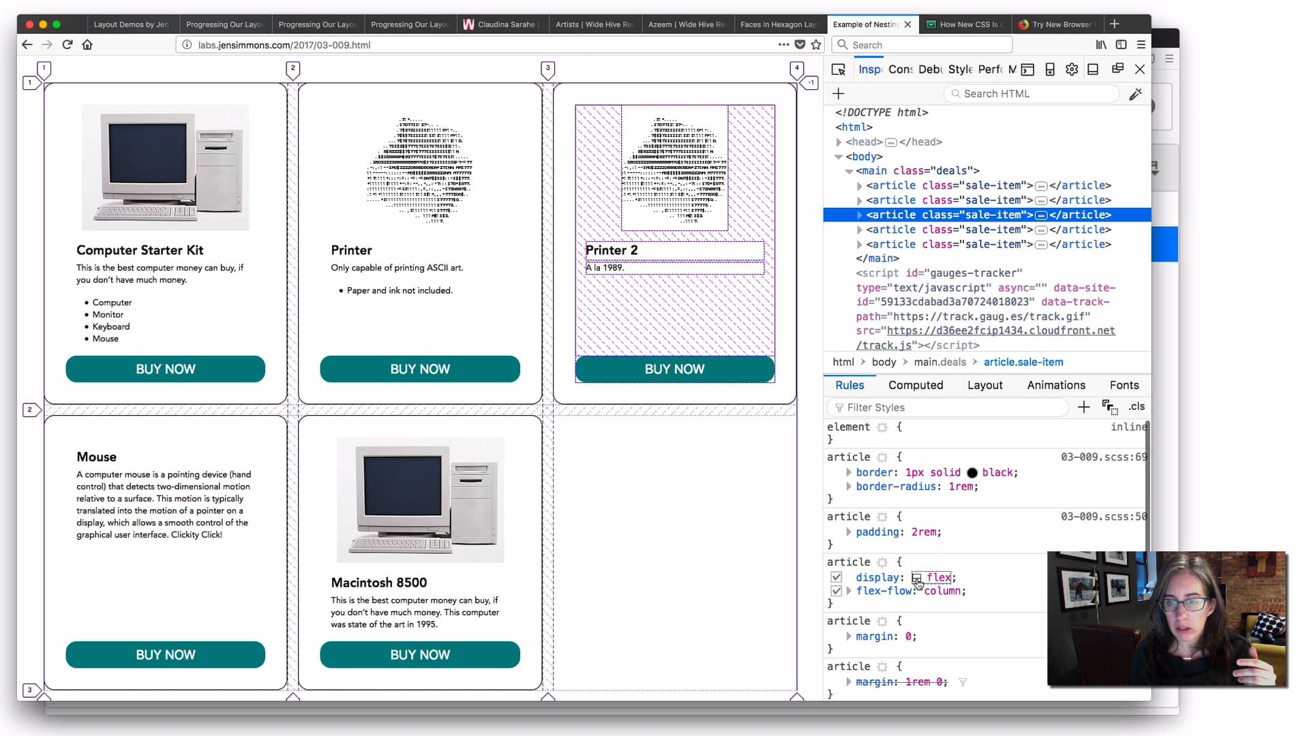1309x736 pixels.
Task: Expand the border property disclosure arrow
Action: pos(848,472)
